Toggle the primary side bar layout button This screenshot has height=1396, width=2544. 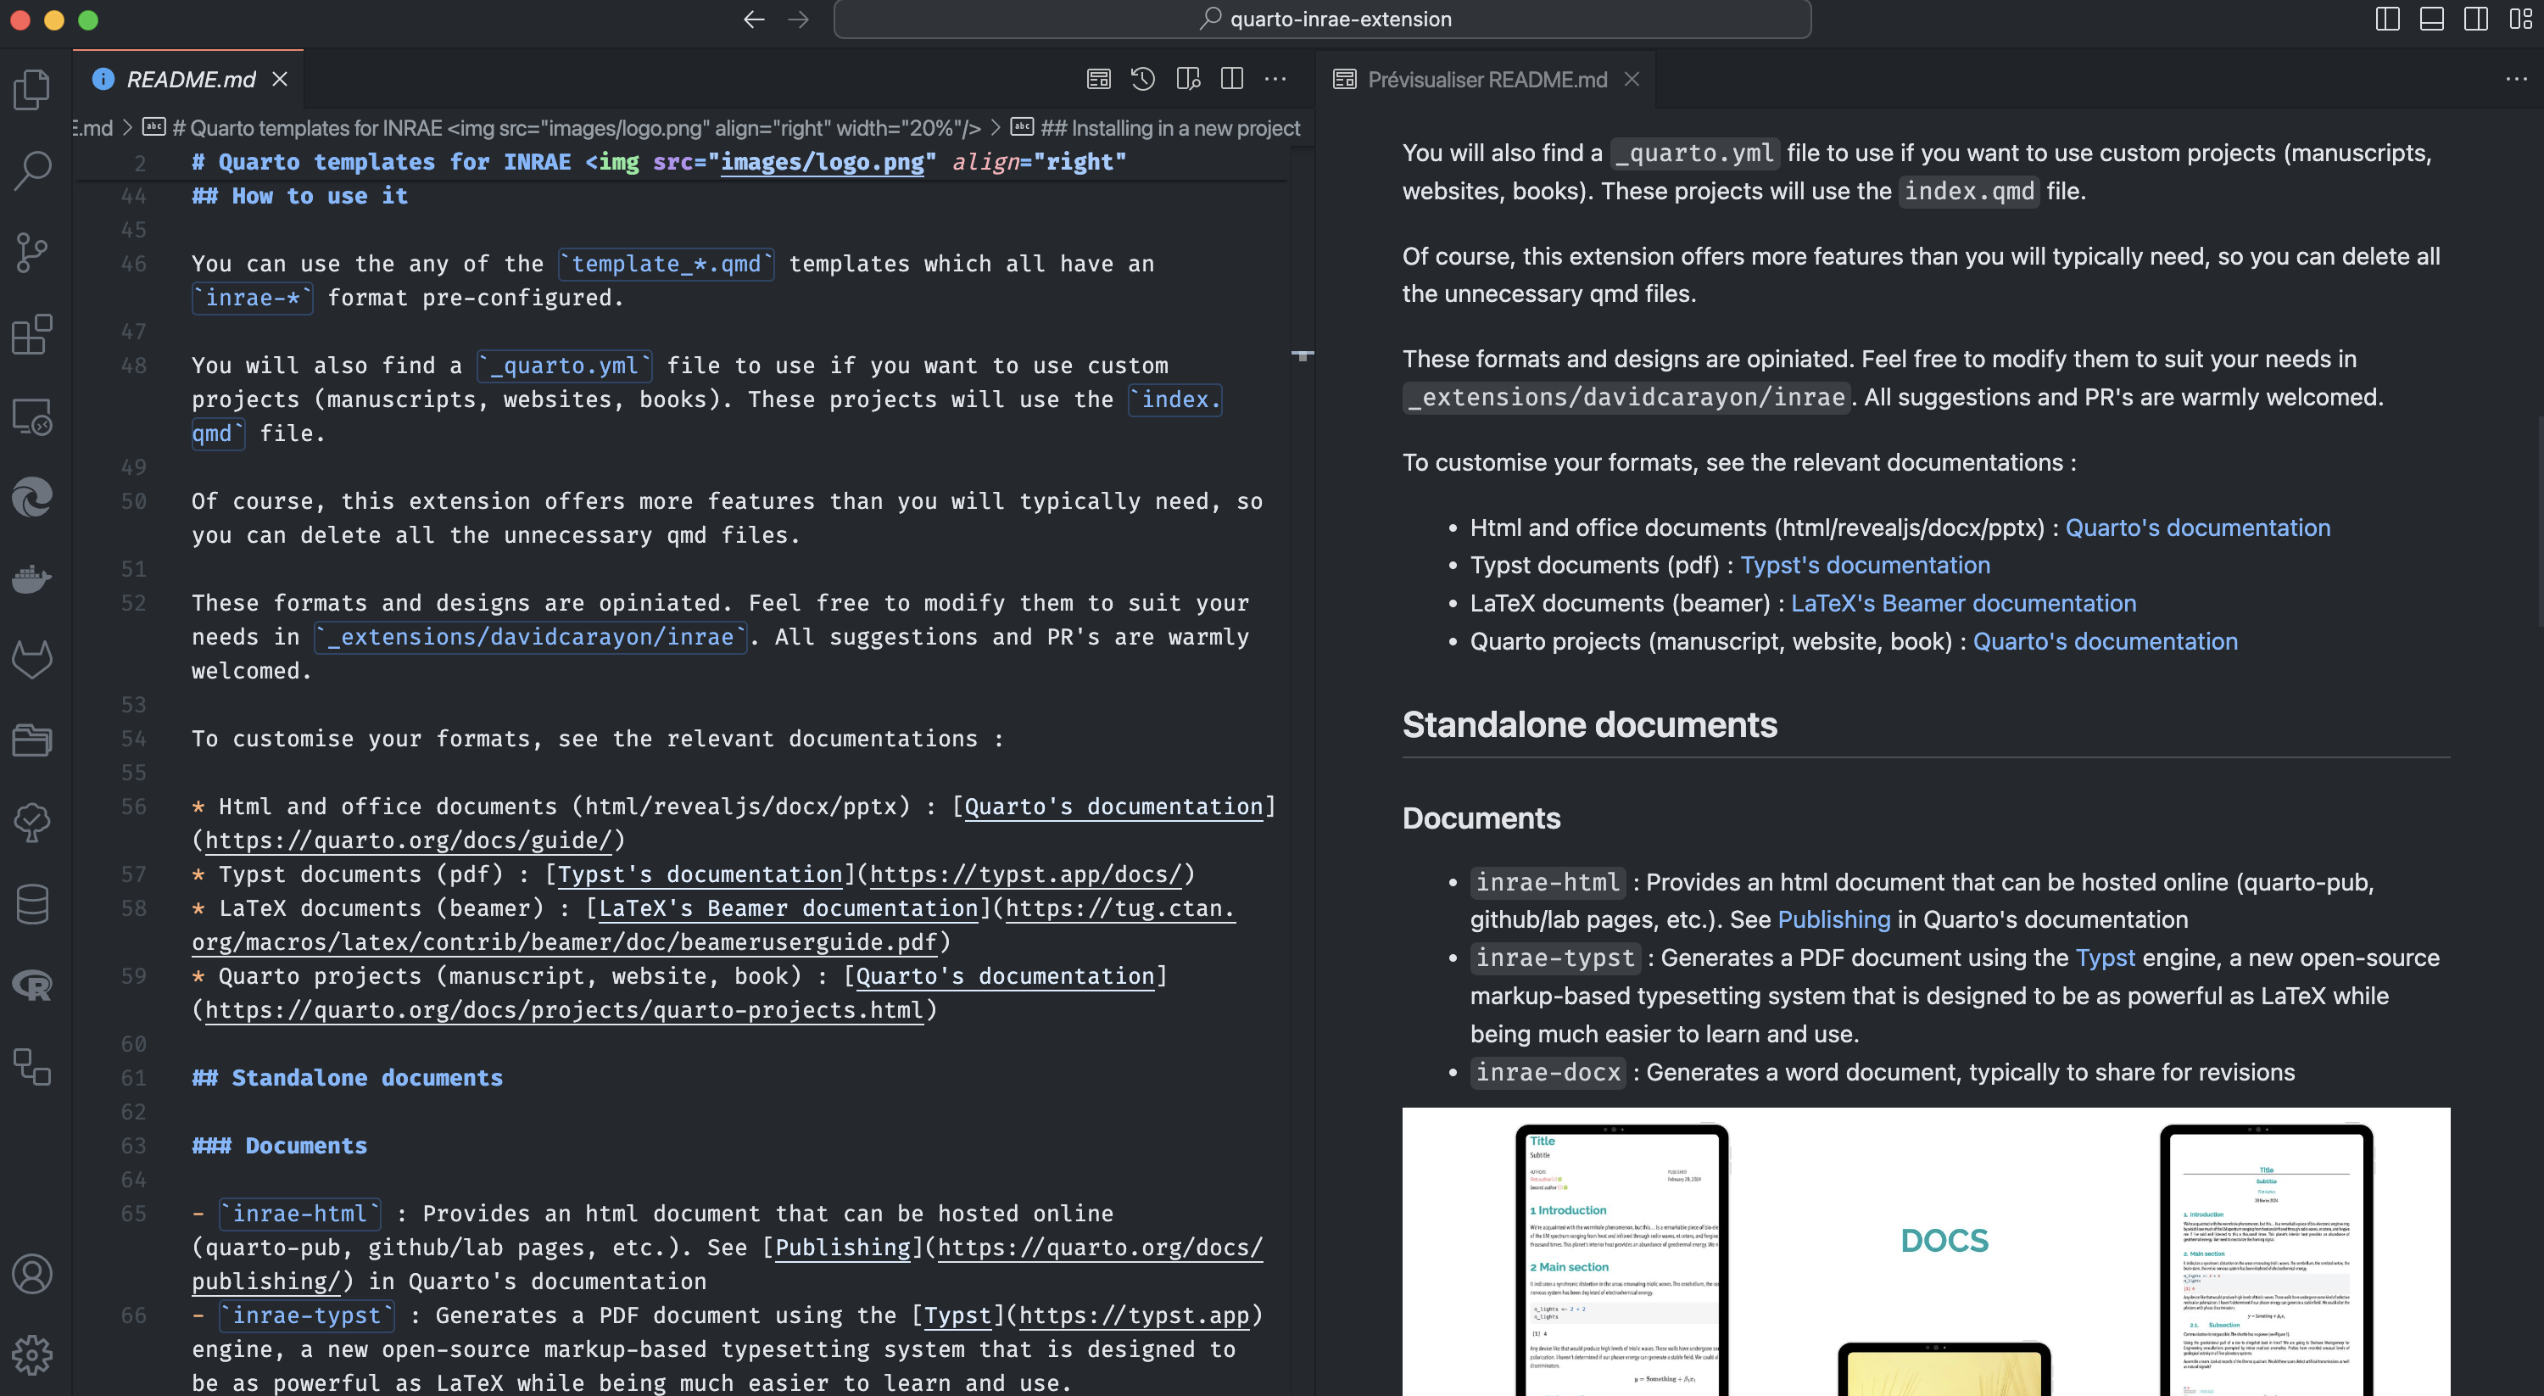[2387, 19]
